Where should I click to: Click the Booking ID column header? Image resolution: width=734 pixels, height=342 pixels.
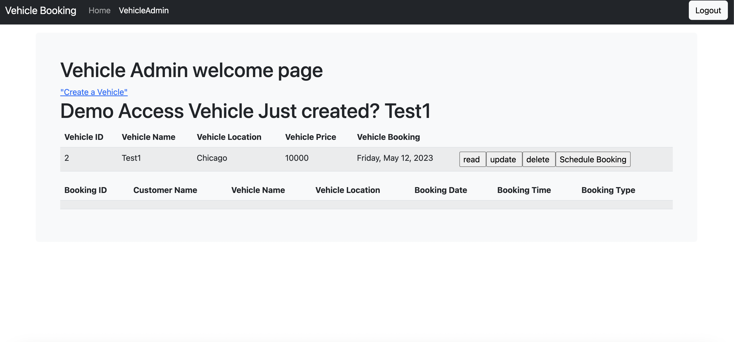click(x=85, y=190)
